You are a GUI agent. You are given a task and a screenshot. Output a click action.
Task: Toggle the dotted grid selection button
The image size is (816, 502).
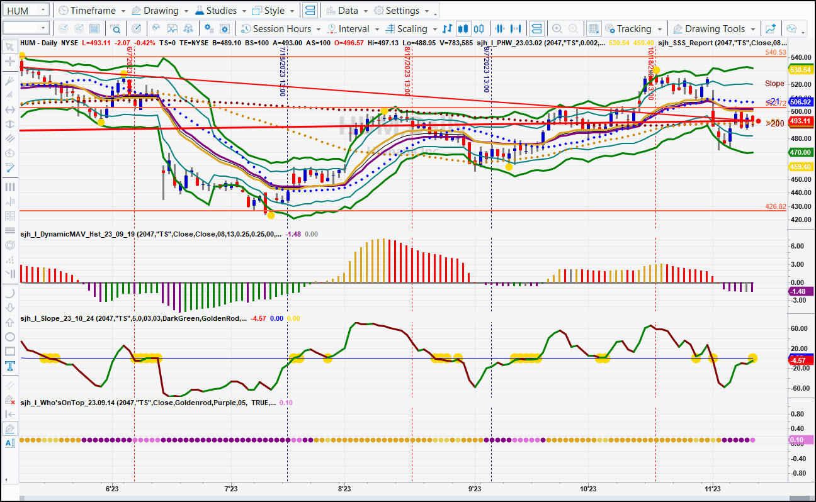pos(593,29)
